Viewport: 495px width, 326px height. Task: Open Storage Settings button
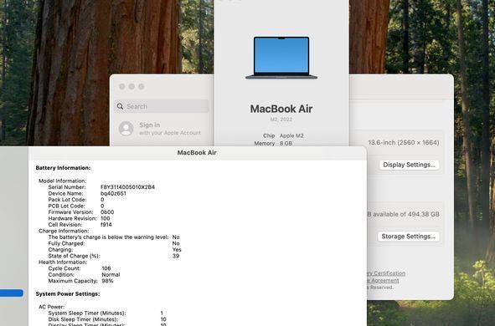[408, 237]
